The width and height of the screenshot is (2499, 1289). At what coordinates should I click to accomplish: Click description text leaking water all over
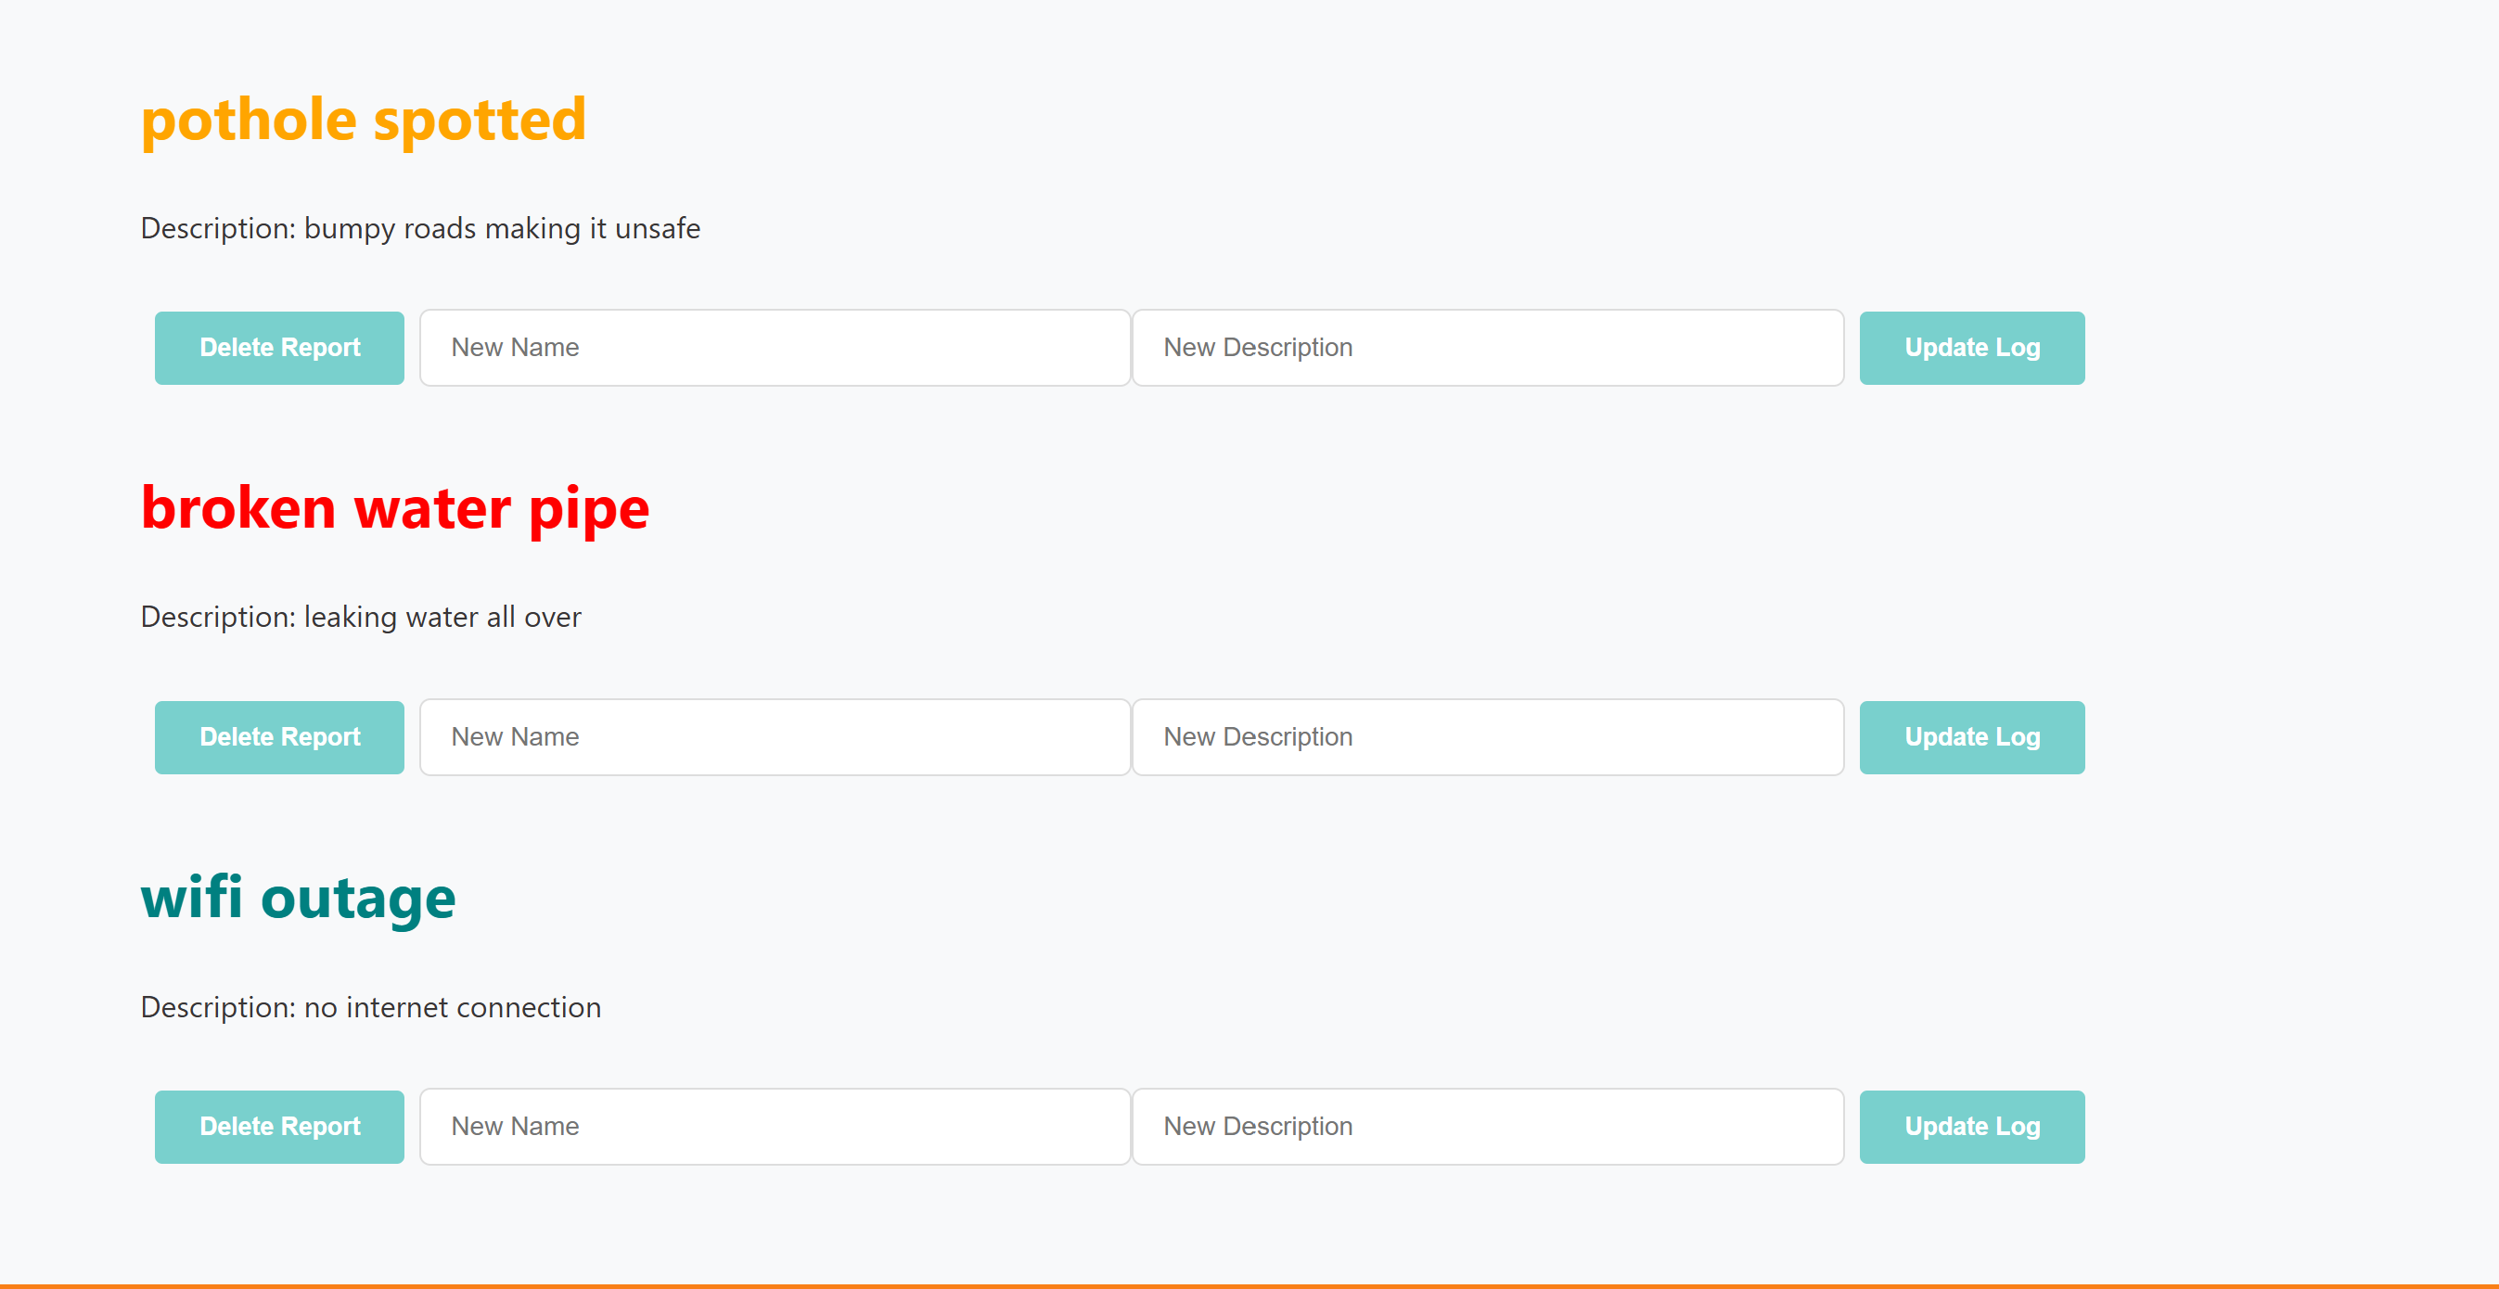442,618
